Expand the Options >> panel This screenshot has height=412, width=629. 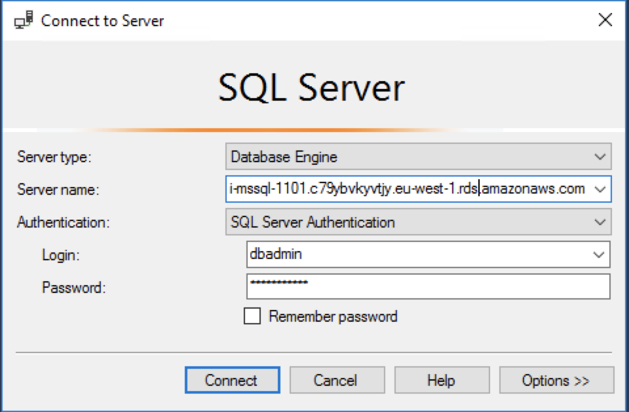click(556, 380)
